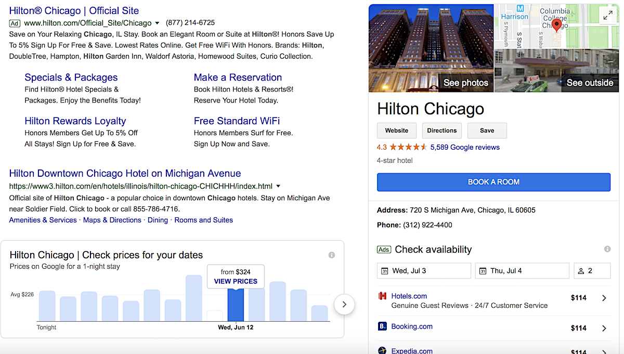Expand the Expedia.com row chevron
This screenshot has height=354, width=624.
pyautogui.click(x=604, y=352)
